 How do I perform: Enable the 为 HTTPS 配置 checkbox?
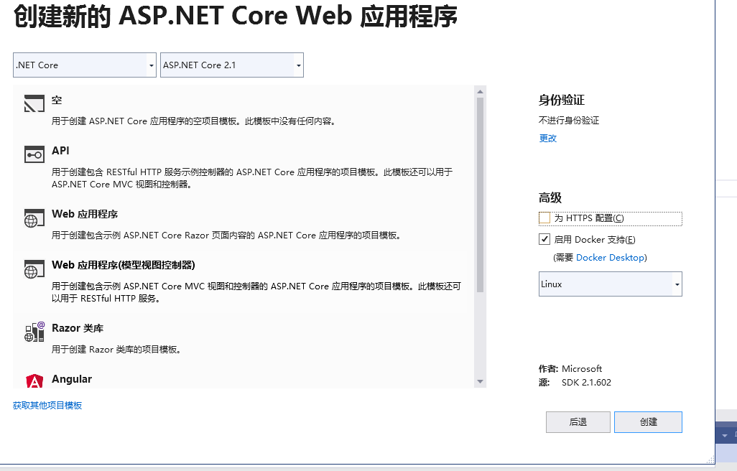point(544,218)
